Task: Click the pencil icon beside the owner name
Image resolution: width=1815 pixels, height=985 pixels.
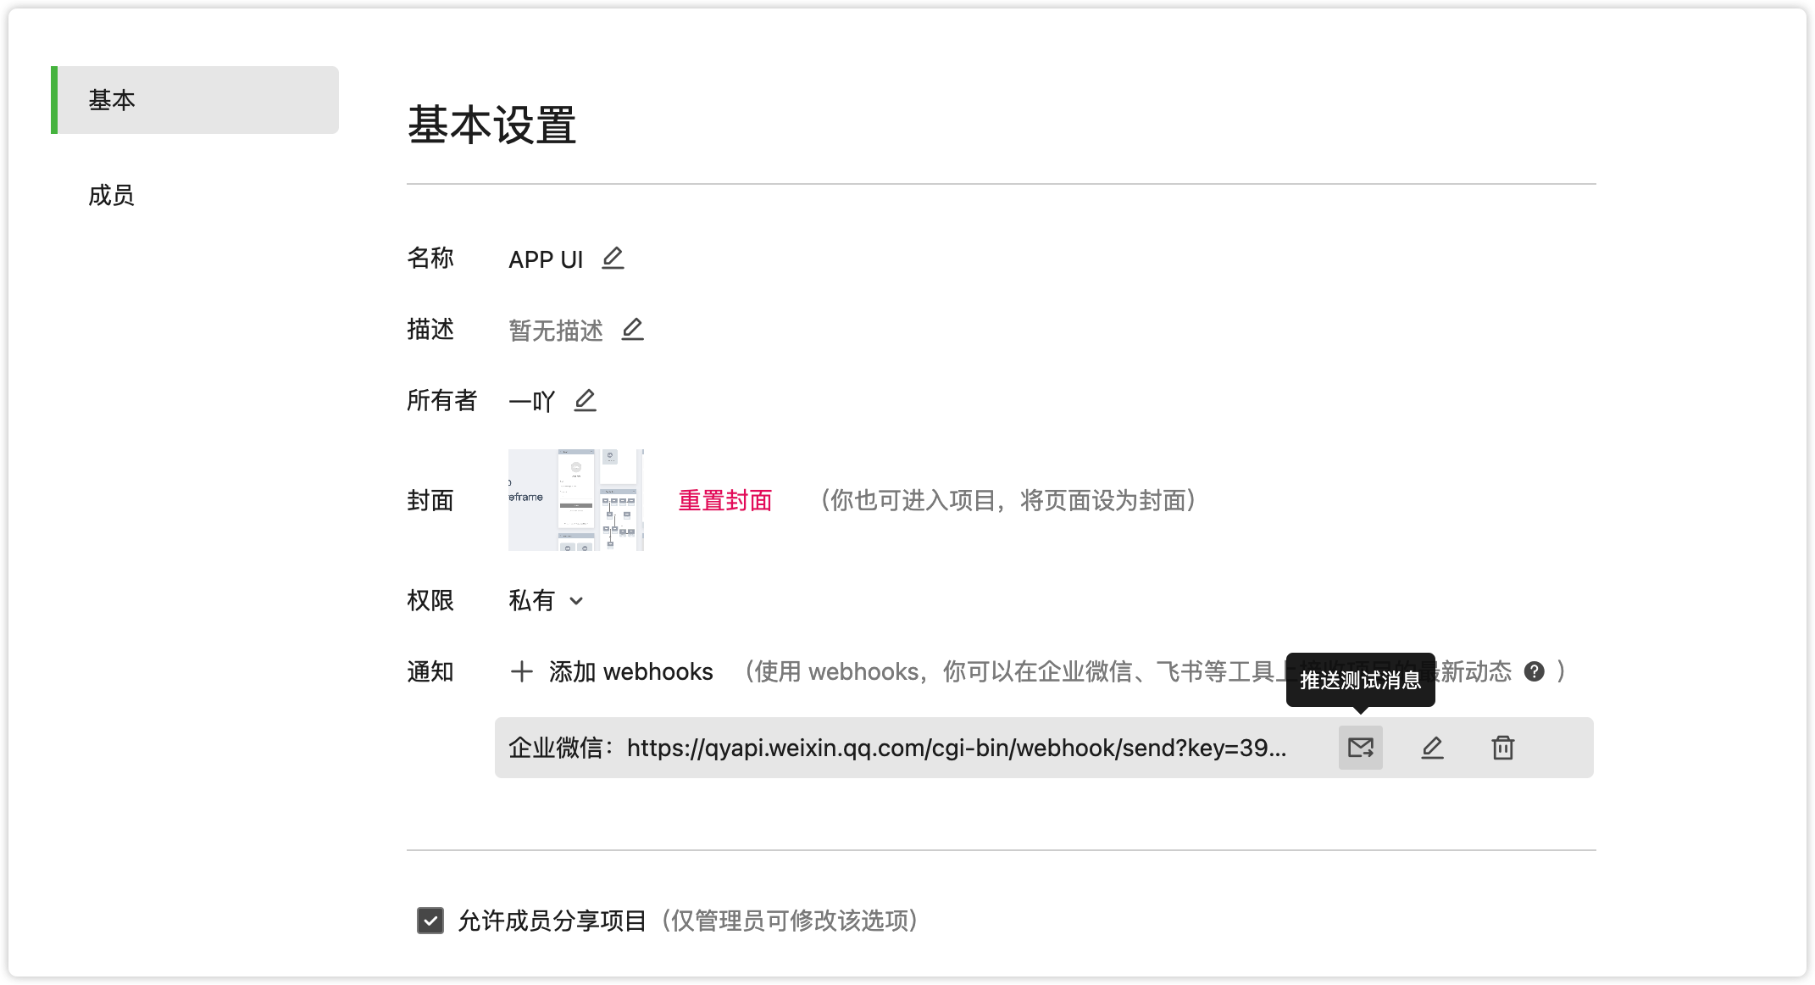Action: [585, 400]
